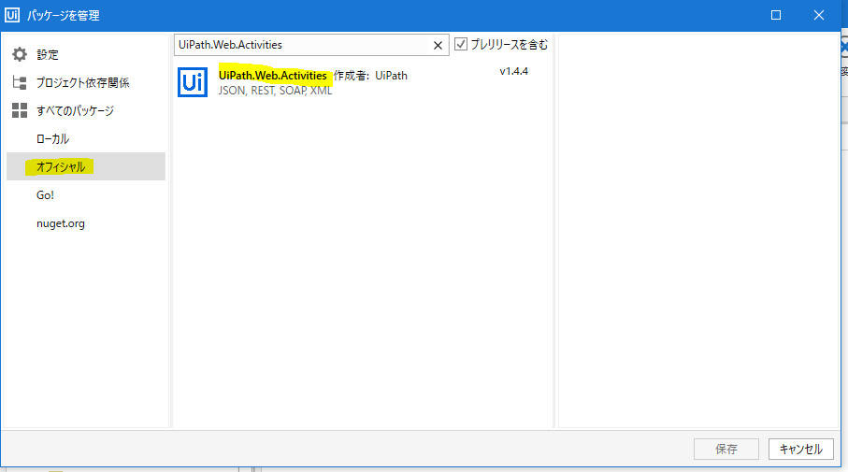Toggle the プレリリースを含む checkbox
The height and width of the screenshot is (472, 848).
(x=461, y=44)
